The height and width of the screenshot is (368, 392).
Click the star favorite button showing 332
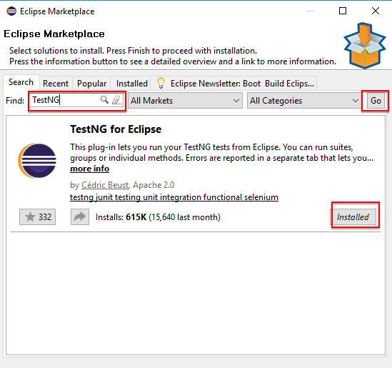(x=38, y=217)
